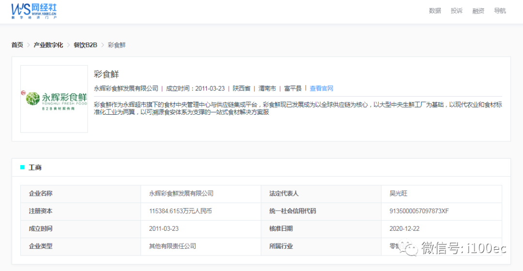Click the credit code 9135000057097873XF
Viewport: 523px width, 271px height.
(x=419, y=211)
